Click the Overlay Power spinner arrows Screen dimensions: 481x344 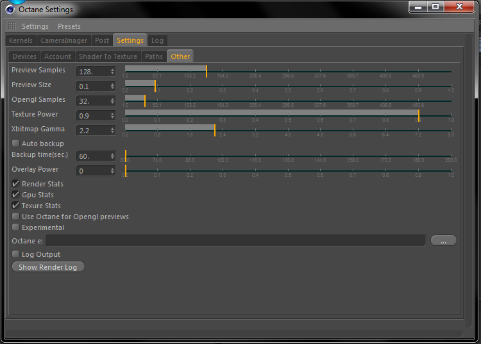pos(113,171)
